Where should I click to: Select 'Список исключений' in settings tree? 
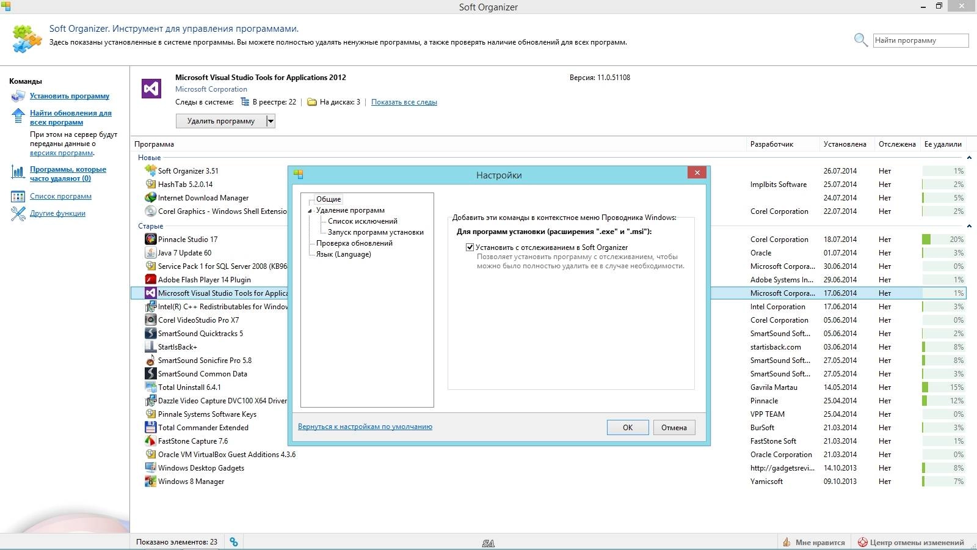(x=363, y=221)
